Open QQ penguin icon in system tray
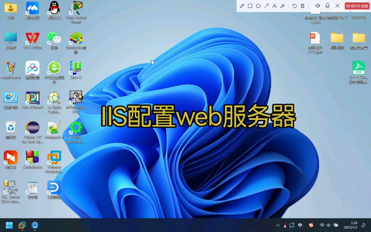371x232 pixels. 285,225
